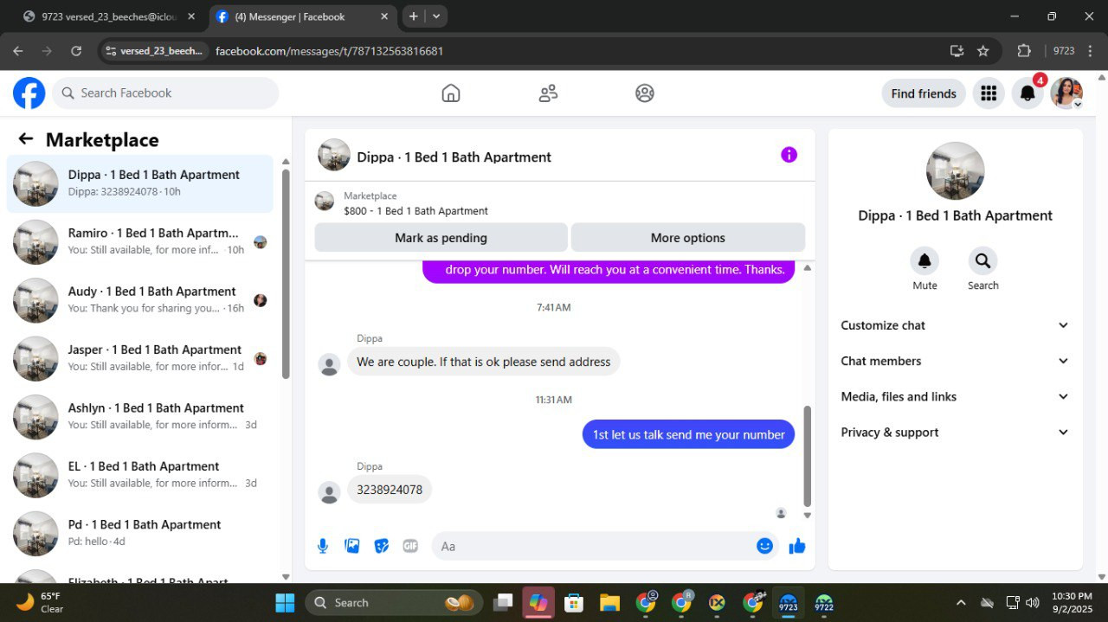Click the conversation list scrollbar
1108x622 pixels.
click(x=286, y=273)
